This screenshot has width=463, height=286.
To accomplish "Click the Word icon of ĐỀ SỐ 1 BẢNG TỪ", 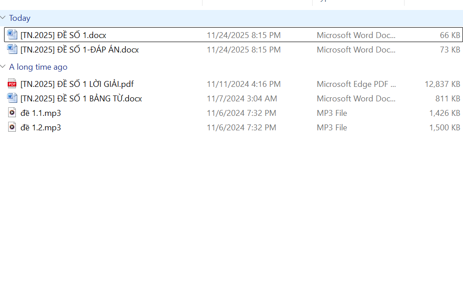I will point(12,98).
